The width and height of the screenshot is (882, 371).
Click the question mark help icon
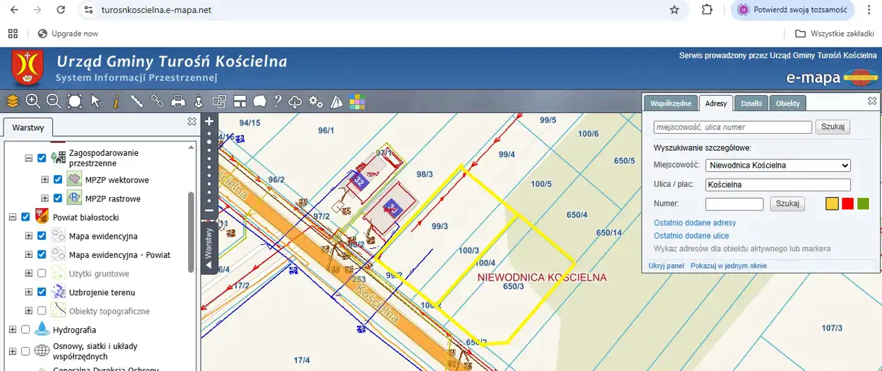(278, 102)
